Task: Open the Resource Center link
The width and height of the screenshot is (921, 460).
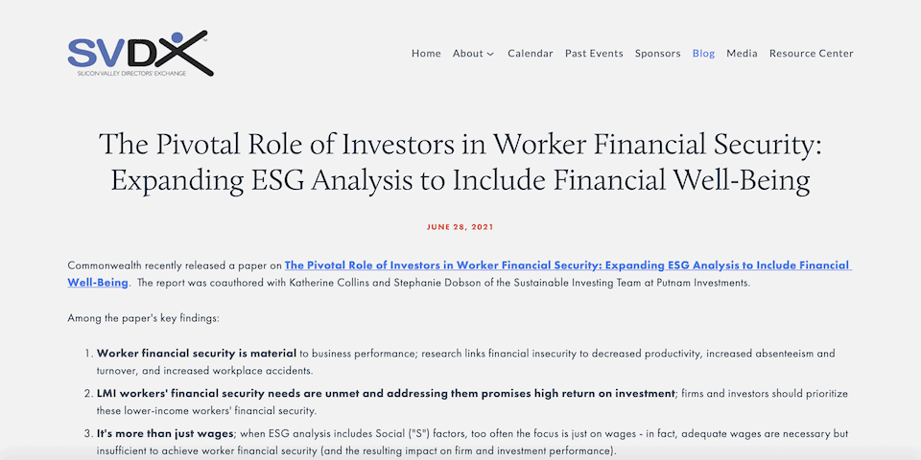Action: click(812, 54)
